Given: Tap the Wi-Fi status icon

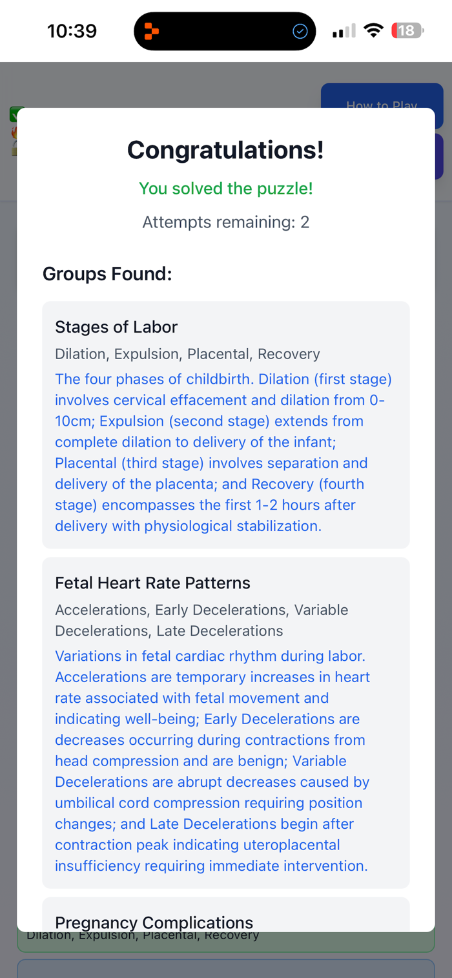Looking at the screenshot, I should pos(373,30).
